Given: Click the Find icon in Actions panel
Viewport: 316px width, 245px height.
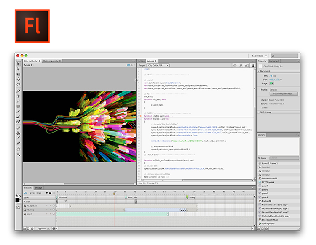Looking at the screenshot, I should (x=241, y=66).
